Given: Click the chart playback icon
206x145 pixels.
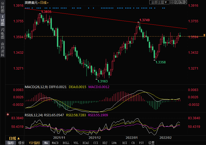Looking at the screenshot, I should click(181, 2).
